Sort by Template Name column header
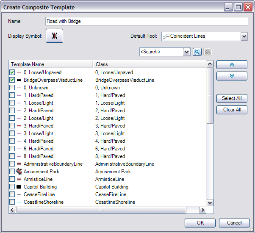This screenshot has width=255, height=233. [51, 64]
